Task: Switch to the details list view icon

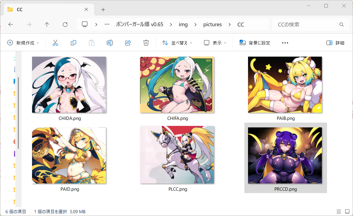Action: click(x=338, y=211)
